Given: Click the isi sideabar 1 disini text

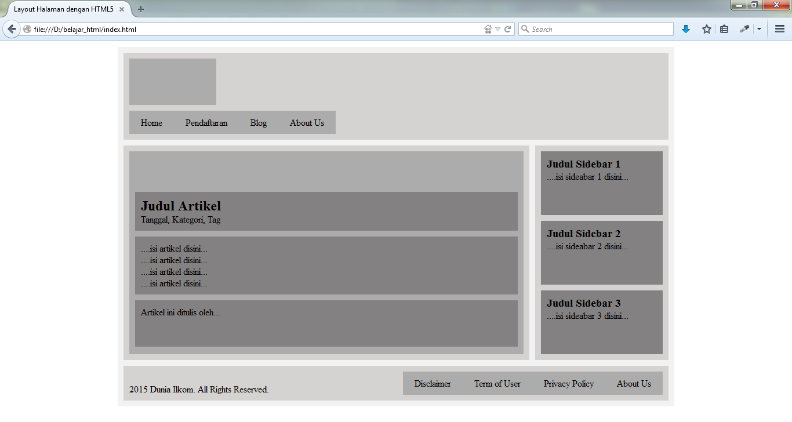Looking at the screenshot, I should tap(587, 177).
